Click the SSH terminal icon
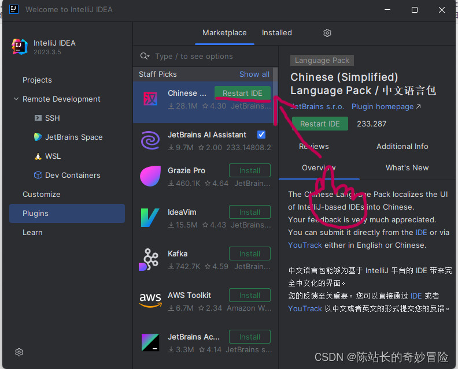The width and height of the screenshot is (458, 369). (38, 118)
